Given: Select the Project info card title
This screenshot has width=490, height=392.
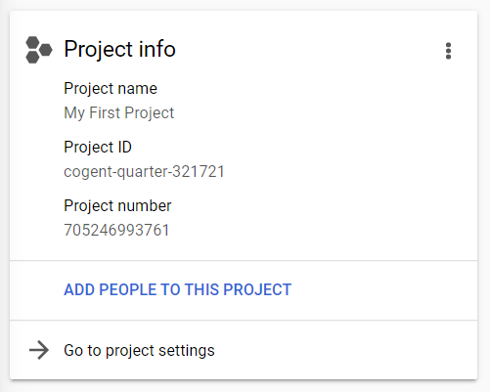Looking at the screenshot, I should [x=119, y=49].
